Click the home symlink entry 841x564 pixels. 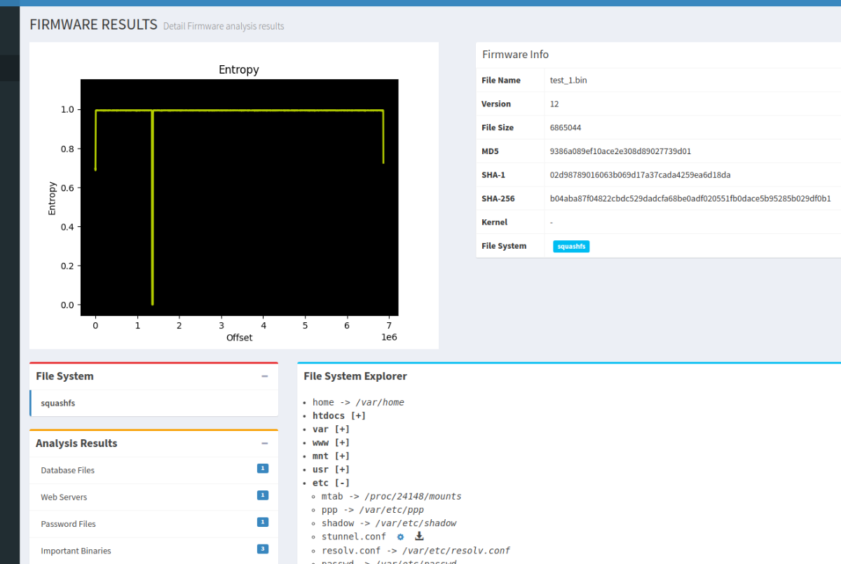coord(358,402)
